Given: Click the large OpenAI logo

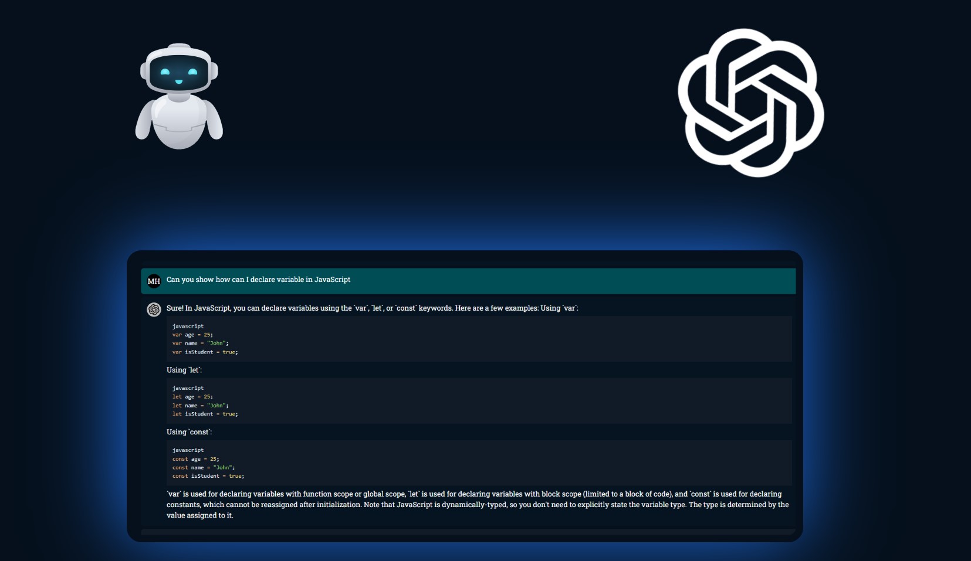Looking at the screenshot, I should click(x=750, y=103).
